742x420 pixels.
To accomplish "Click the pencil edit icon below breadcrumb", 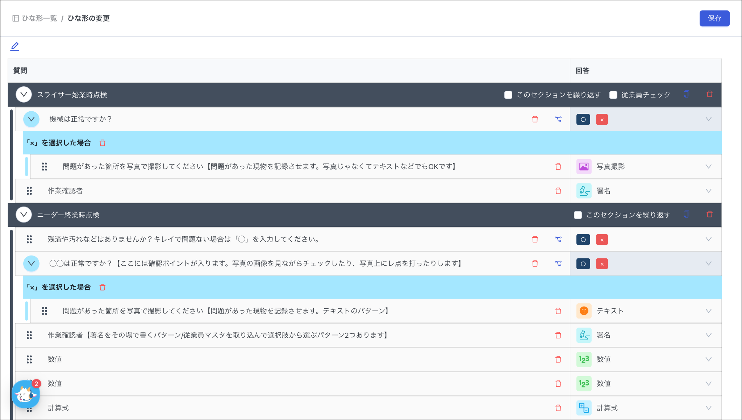I will [15, 46].
